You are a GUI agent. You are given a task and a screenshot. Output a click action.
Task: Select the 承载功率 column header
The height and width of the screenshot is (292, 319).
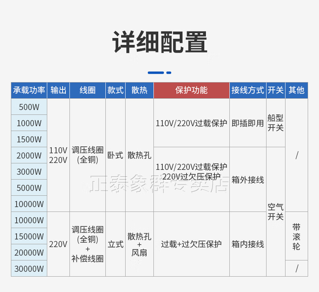point(29,90)
